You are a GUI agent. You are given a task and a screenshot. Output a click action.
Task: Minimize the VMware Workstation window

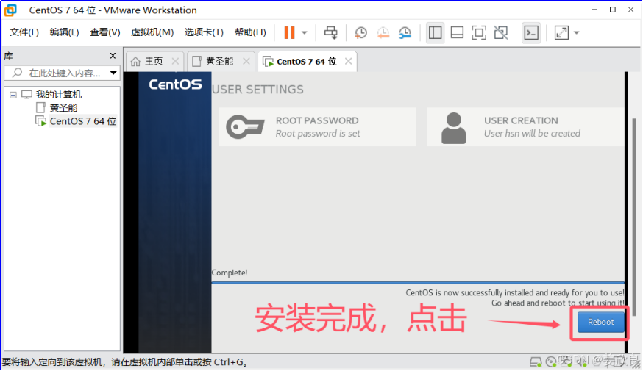point(594,10)
